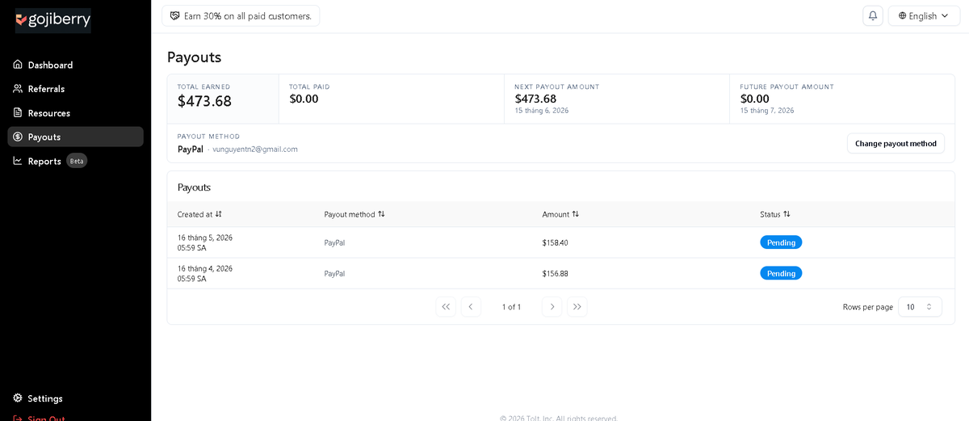This screenshot has height=421, width=969.
Task: Click the handshake icon in the promo banner
Action: (175, 15)
